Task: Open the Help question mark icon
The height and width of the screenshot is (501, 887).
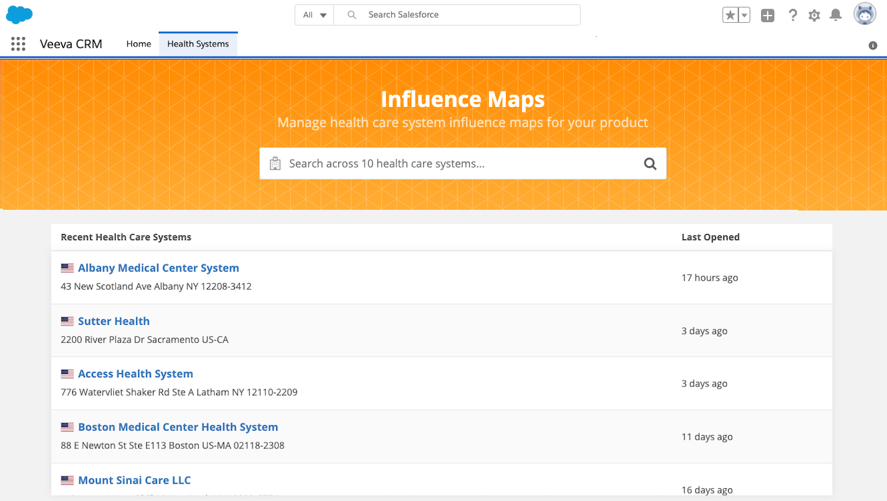Action: [793, 15]
